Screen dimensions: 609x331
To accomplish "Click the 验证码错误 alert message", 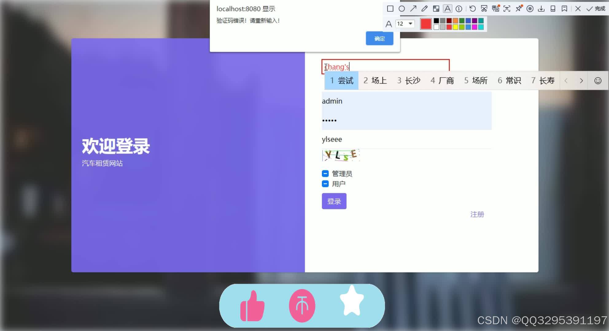I will (248, 21).
